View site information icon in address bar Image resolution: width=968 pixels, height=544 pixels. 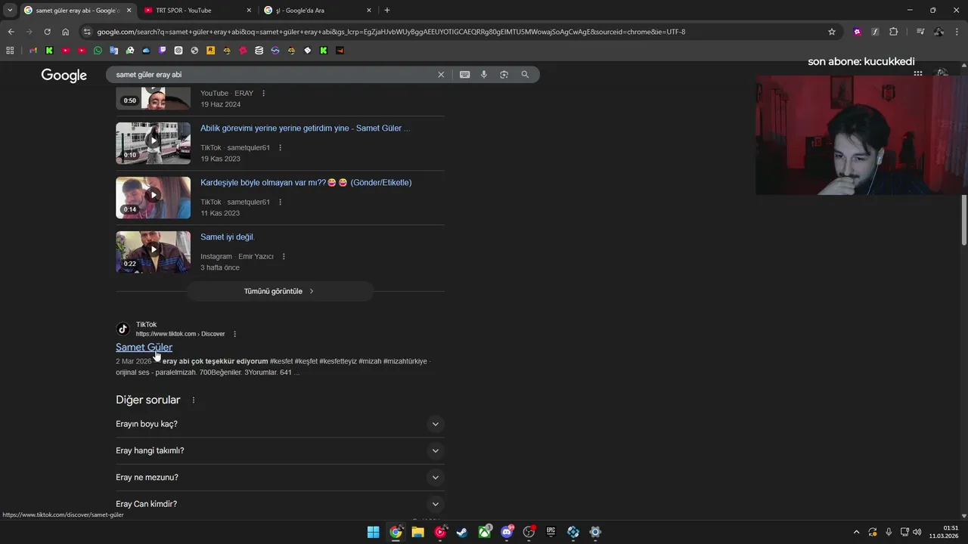point(87,32)
